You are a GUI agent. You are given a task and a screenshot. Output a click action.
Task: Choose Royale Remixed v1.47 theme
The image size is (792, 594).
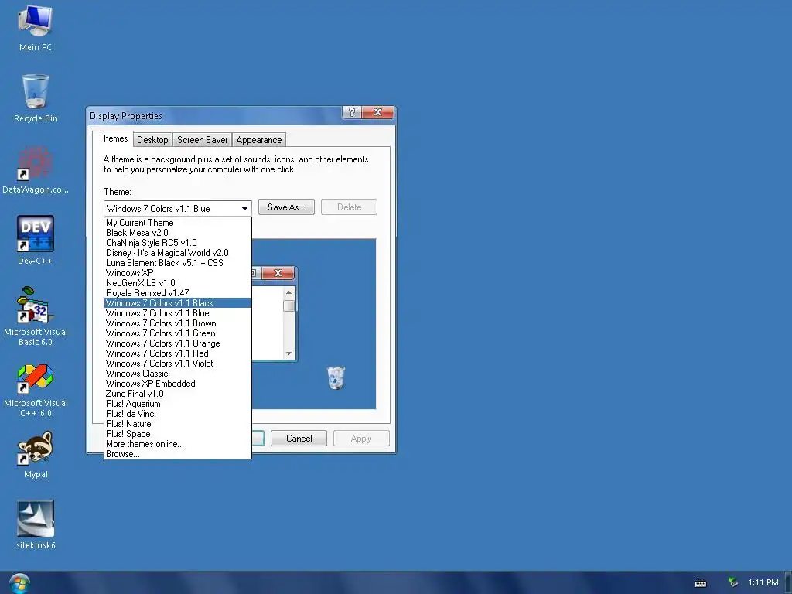(178, 293)
